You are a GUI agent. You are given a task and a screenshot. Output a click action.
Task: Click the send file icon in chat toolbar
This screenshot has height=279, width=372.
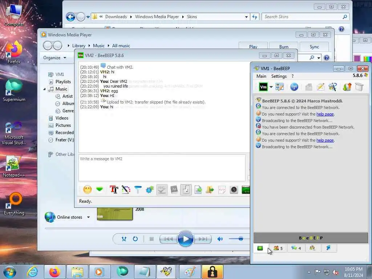pyautogui.click(x=198, y=190)
